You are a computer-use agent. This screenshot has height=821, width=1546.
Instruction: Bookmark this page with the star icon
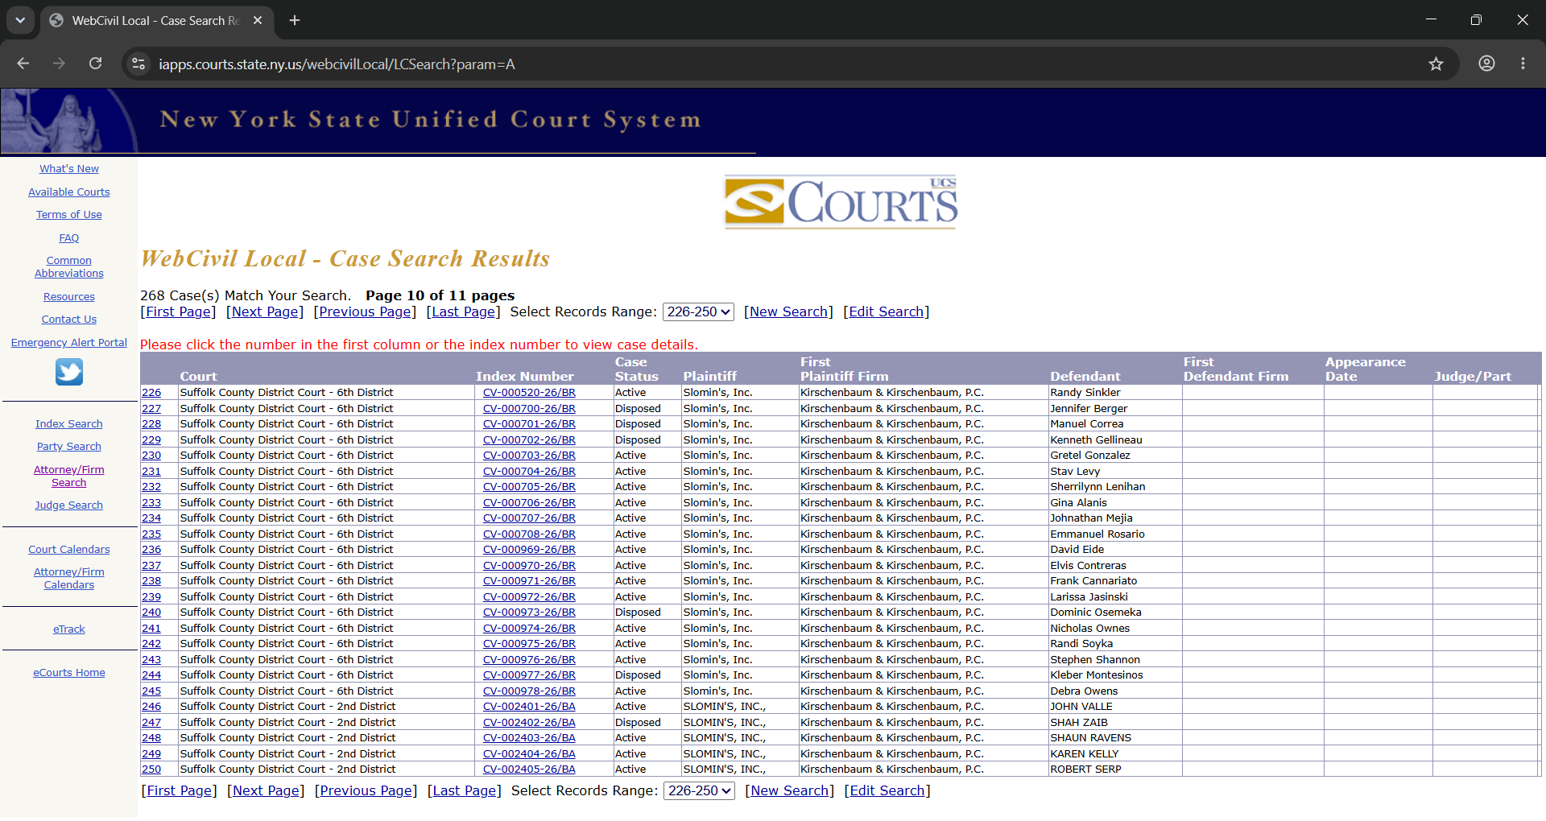pyautogui.click(x=1436, y=64)
